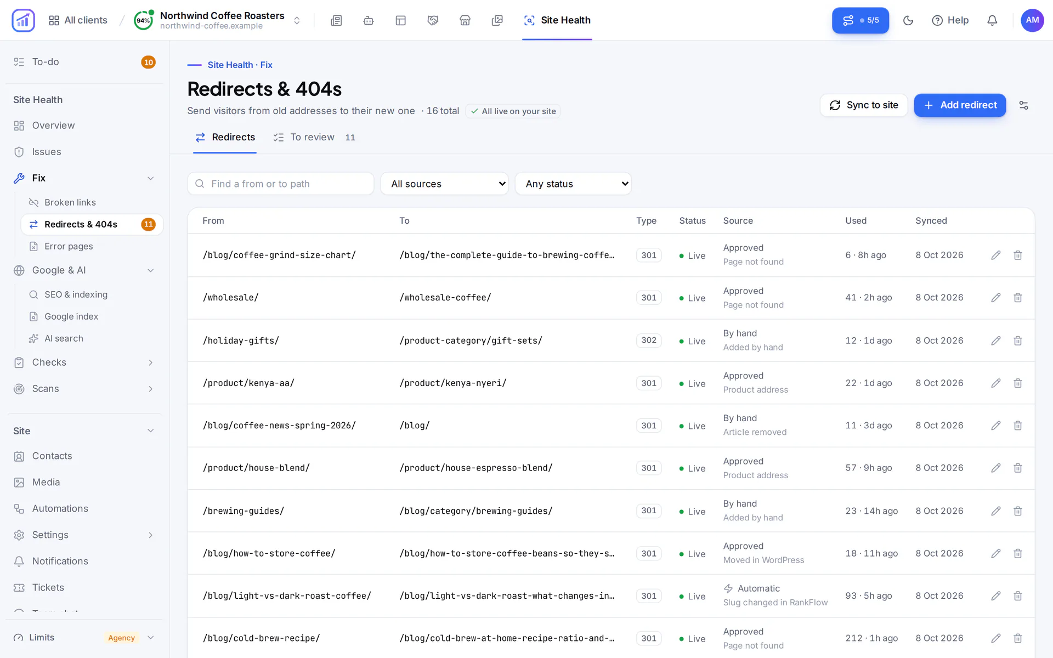
Task: Delete the /holiday-gifts/ redirect
Action: (x=1018, y=341)
